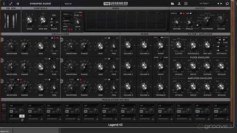Toggle the KTRK switch on oscillator 3
This screenshot has height=133, width=237.
[x=19, y=80]
